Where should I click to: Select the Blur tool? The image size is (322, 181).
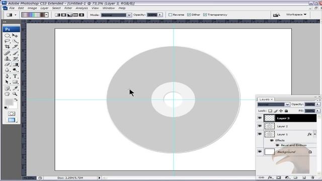pos(7,70)
